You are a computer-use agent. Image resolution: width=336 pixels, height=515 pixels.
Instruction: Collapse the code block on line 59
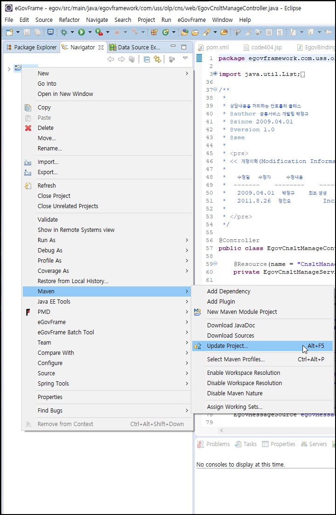215,264
